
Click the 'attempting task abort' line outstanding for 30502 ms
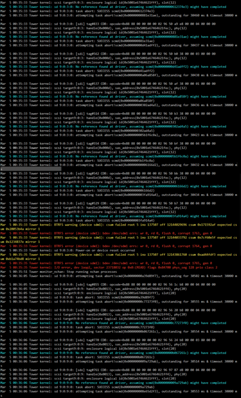(119, 278)
